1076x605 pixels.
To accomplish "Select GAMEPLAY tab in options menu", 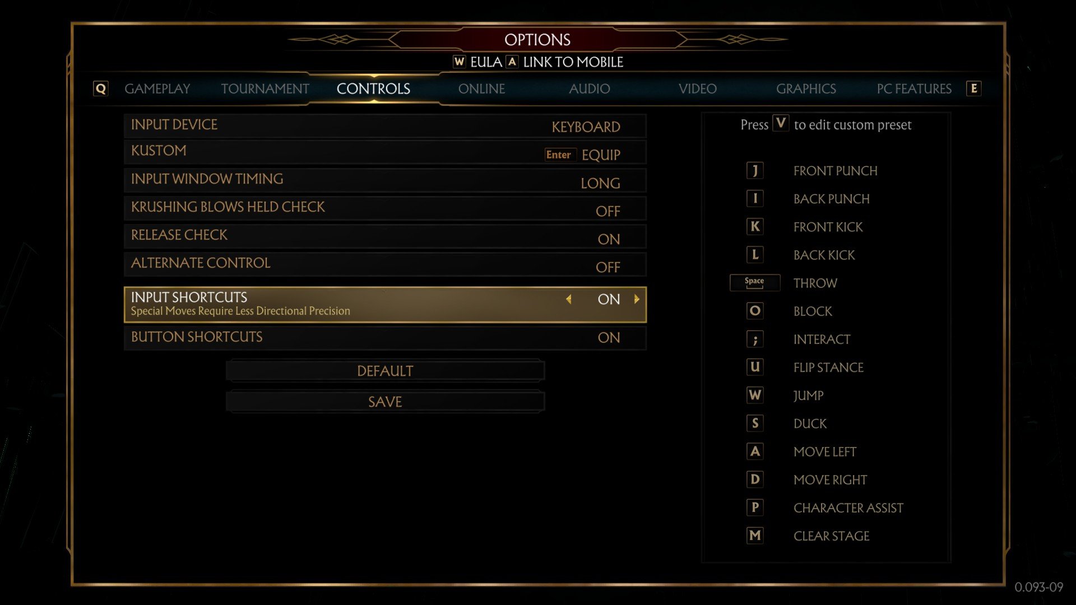I will 157,89.
